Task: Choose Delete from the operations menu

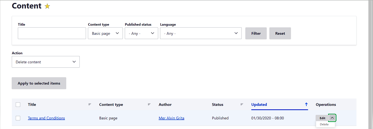Action: (324, 124)
